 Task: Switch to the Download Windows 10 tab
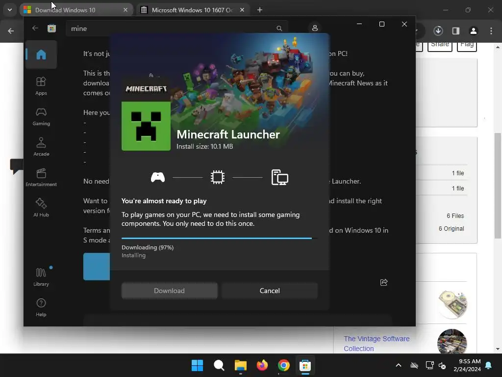(76, 10)
